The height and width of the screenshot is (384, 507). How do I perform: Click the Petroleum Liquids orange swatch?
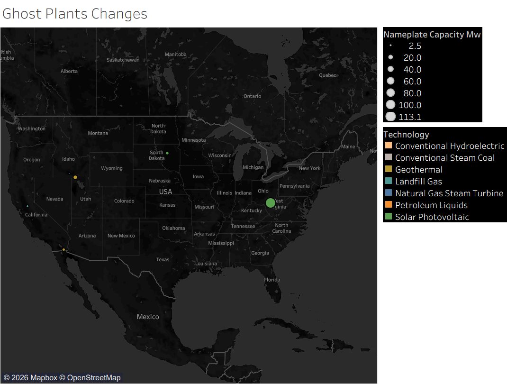tap(389, 205)
